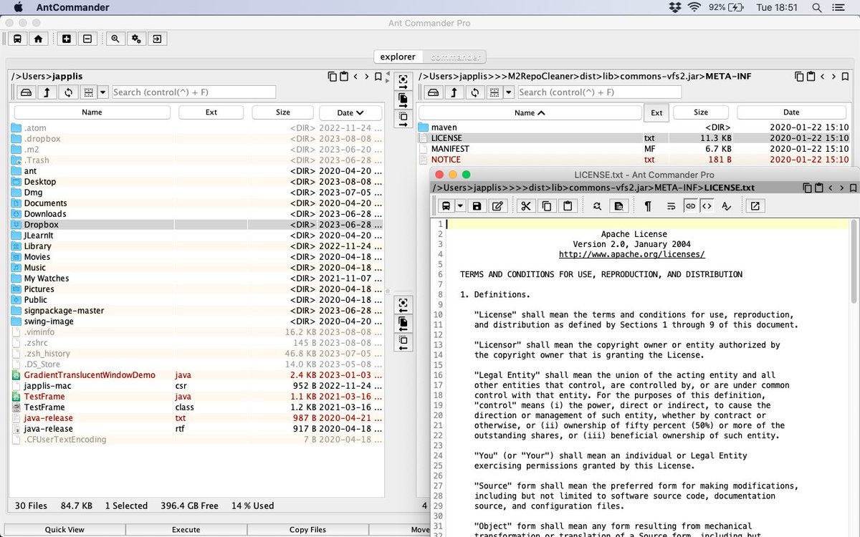Screen dimensions: 860x537
Task: Open the Apple menu
Action: 18,7
